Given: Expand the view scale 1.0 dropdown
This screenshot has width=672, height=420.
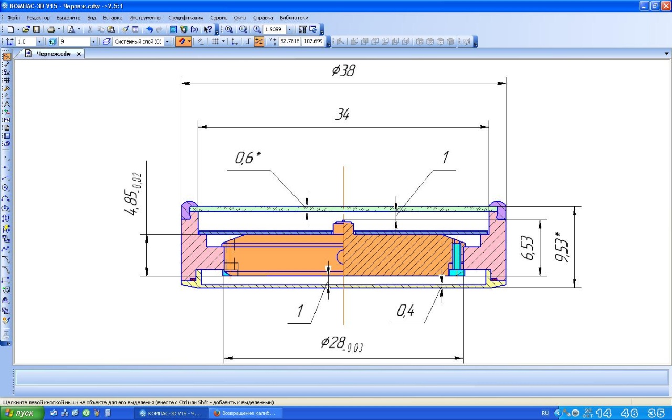Looking at the screenshot, I should (x=39, y=41).
